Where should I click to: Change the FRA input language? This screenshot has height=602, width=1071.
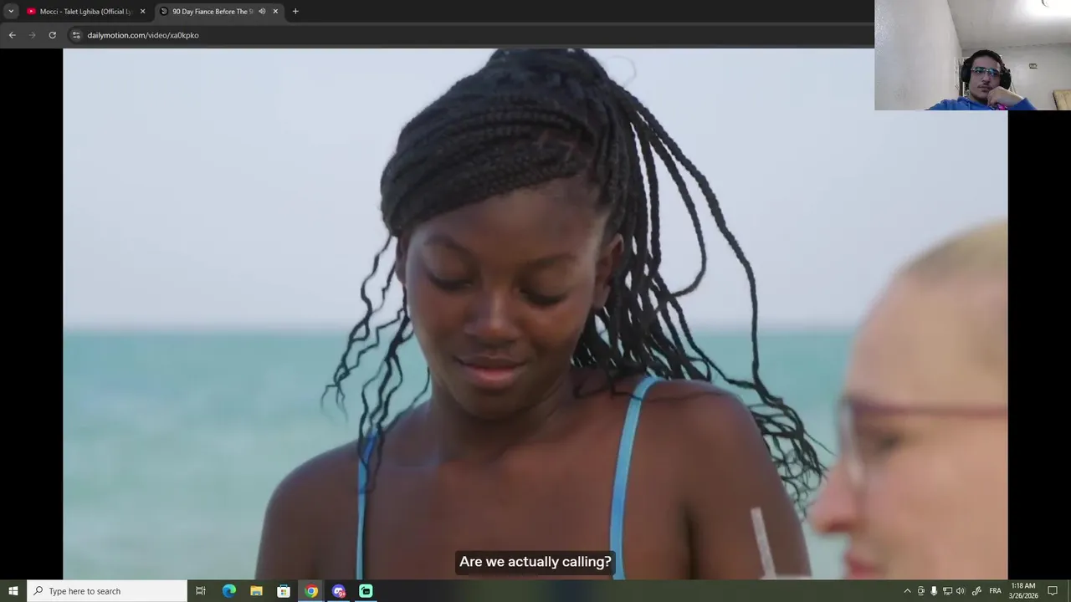(996, 591)
